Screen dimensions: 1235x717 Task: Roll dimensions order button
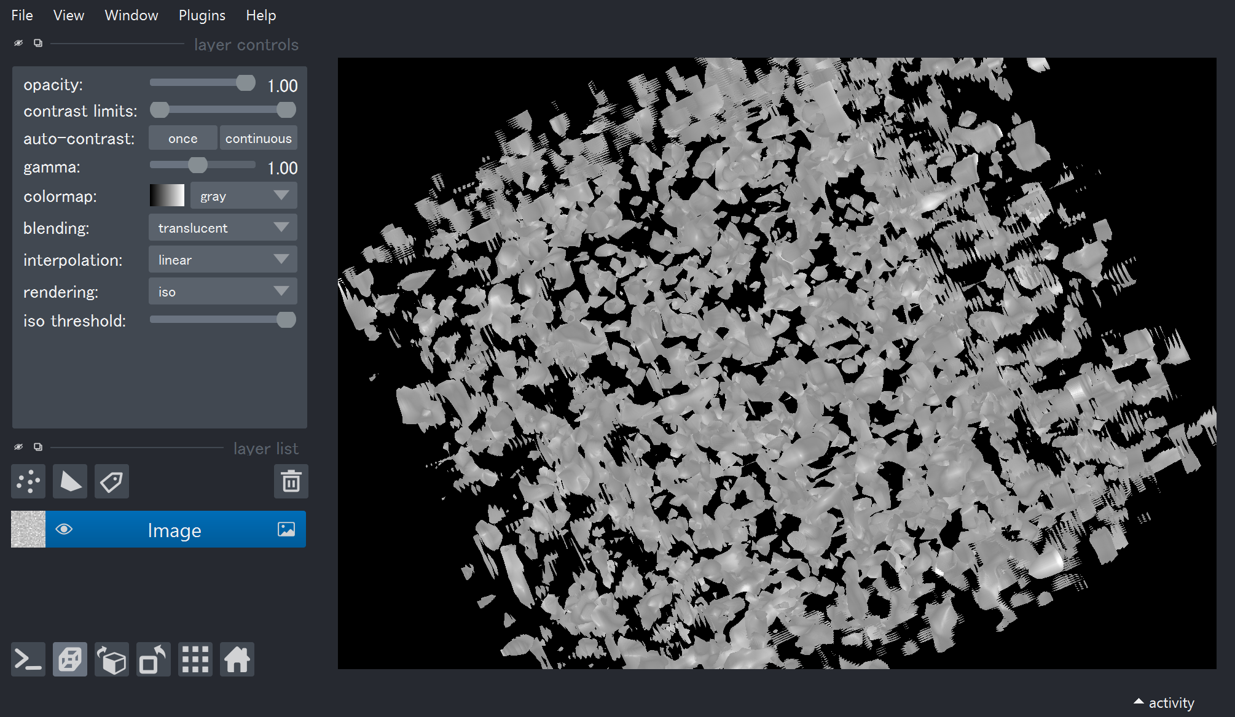pos(112,660)
